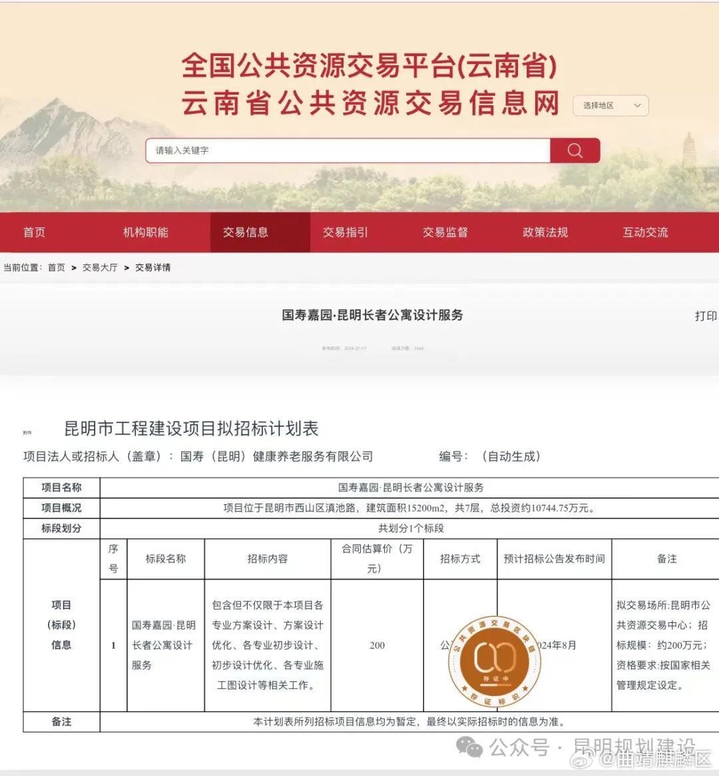Click the 拟交易场所 remarks cell

[664, 645]
